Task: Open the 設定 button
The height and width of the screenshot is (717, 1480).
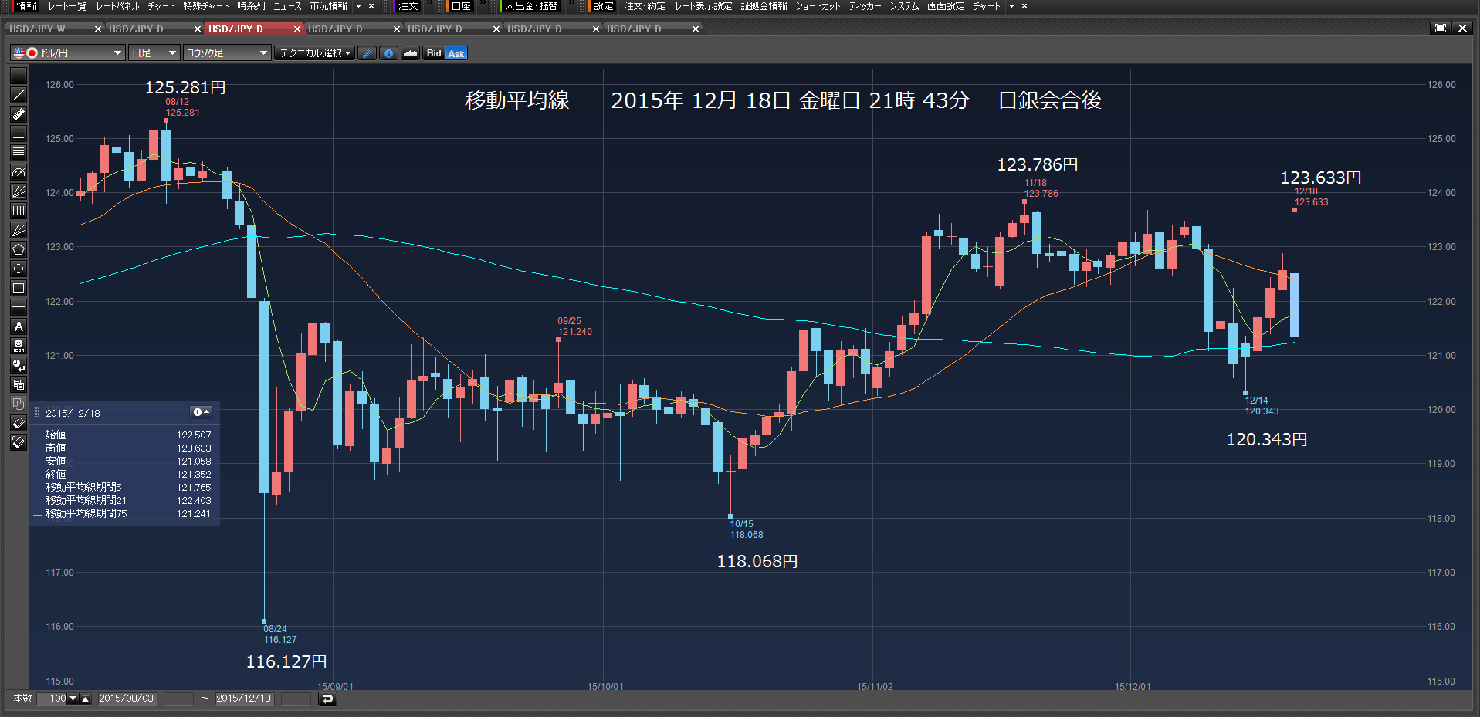Action: (603, 6)
